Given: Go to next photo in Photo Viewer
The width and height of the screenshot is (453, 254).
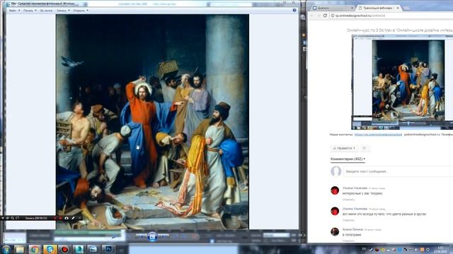Looking at the screenshot, I should [x=164, y=236].
